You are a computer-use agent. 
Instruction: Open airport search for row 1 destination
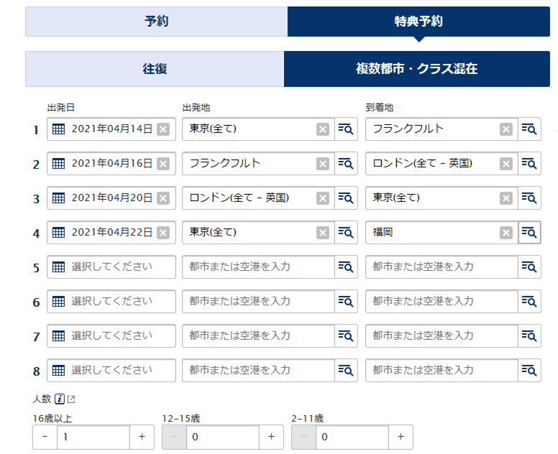529,129
